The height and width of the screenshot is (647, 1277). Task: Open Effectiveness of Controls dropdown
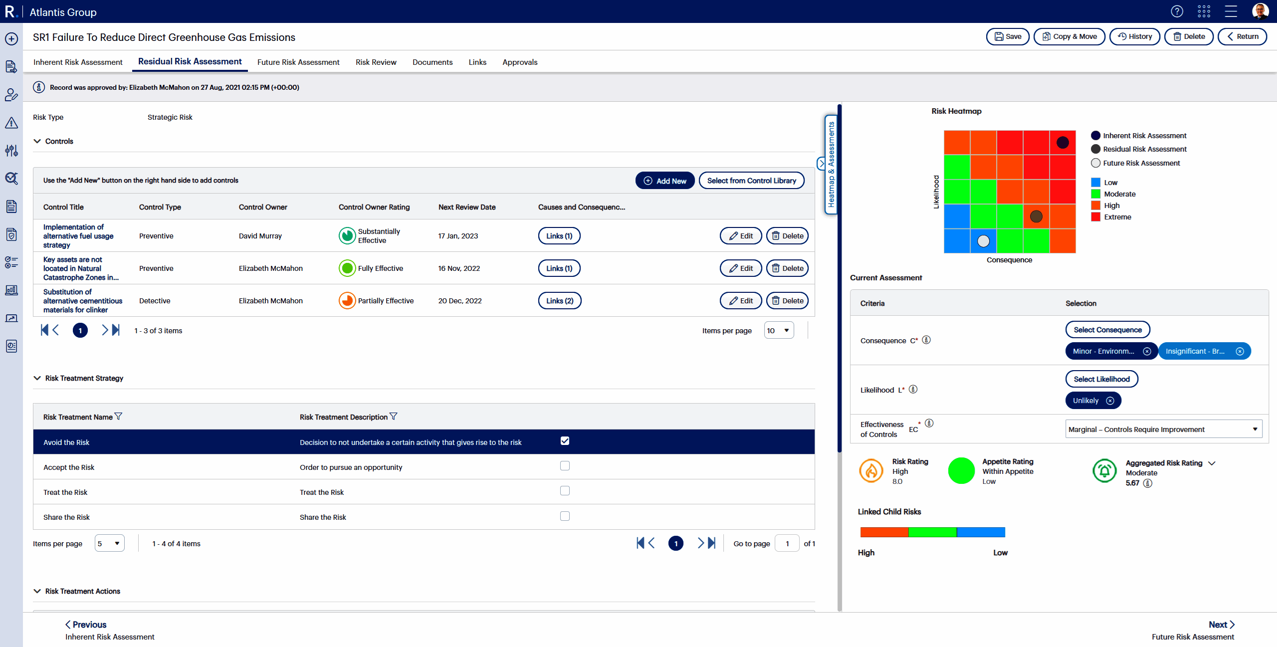[x=1163, y=430]
